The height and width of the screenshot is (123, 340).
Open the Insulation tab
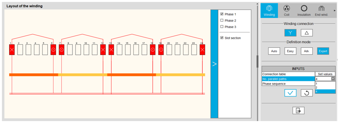[x=304, y=11]
